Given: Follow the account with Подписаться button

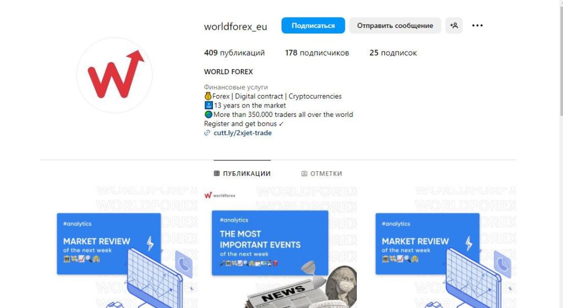Looking at the screenshot, I should coord(313,25).
